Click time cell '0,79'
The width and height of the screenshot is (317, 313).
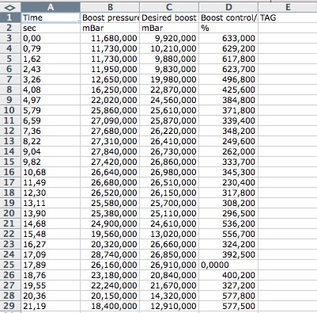pyautogui.click(x=51, y=48)
